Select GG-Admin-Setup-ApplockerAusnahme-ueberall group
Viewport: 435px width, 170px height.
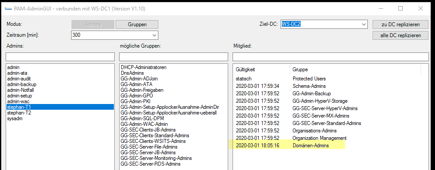coord(174,113)
